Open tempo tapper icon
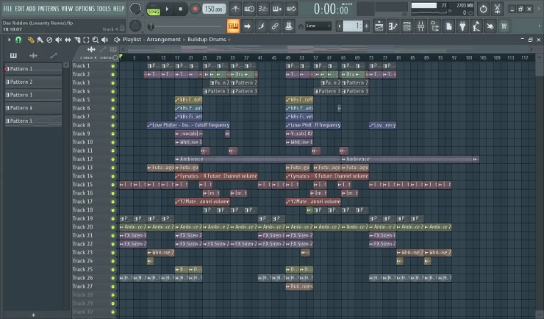Viewport: 544px width, 319px height. [x=476, y=26]
